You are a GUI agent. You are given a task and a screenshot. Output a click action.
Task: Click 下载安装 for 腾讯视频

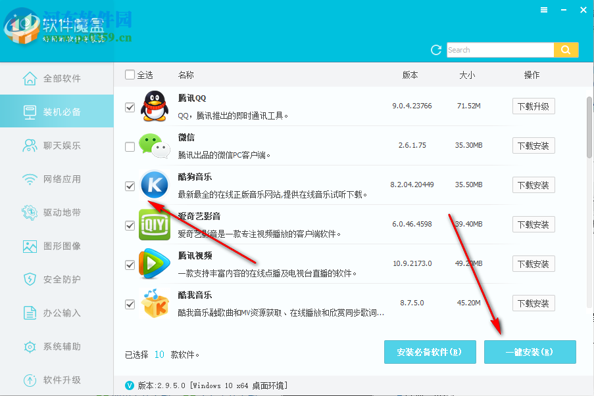533,263
